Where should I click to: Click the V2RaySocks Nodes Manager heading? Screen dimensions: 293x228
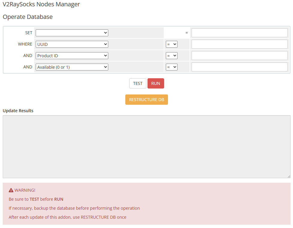click(x=41, y=4)
